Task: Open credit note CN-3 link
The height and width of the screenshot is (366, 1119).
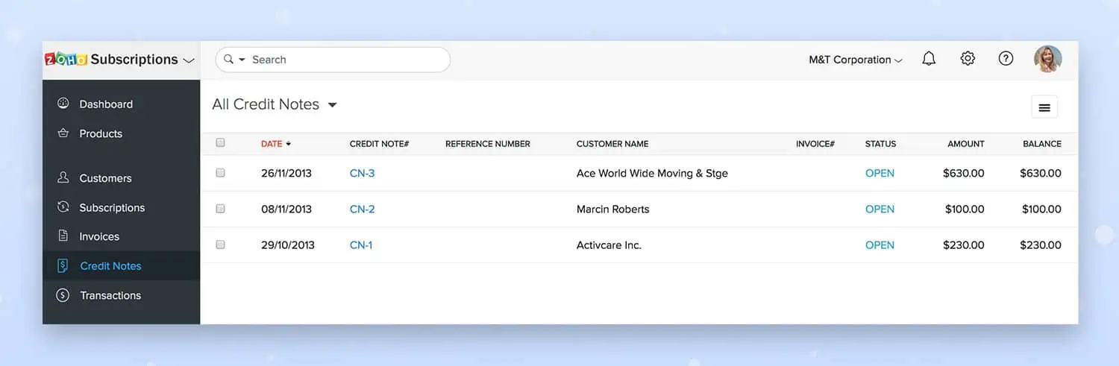Action: (363, 173)
